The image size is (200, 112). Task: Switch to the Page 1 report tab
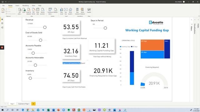(x=12, y=104)
